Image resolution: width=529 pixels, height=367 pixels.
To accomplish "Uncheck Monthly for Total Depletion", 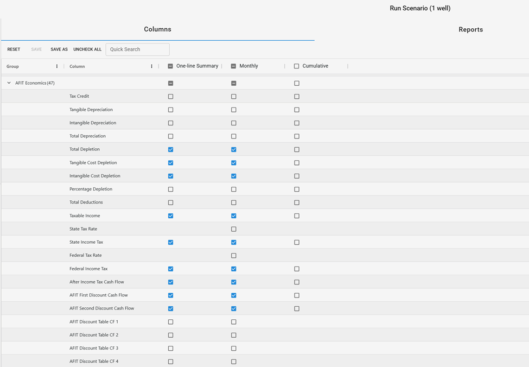I will (234, 149).
